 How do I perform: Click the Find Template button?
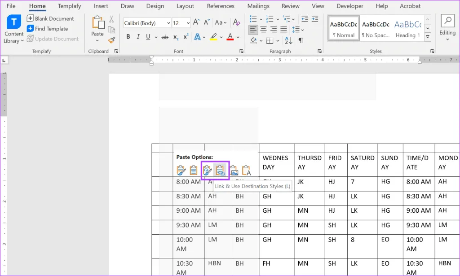(48, 29)
